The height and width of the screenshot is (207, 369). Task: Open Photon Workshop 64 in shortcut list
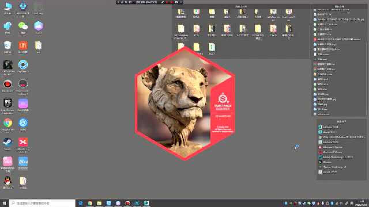point(332,167)
